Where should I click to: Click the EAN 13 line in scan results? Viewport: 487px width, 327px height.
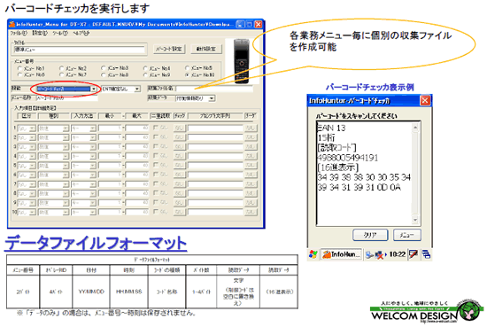coord(331,128)
